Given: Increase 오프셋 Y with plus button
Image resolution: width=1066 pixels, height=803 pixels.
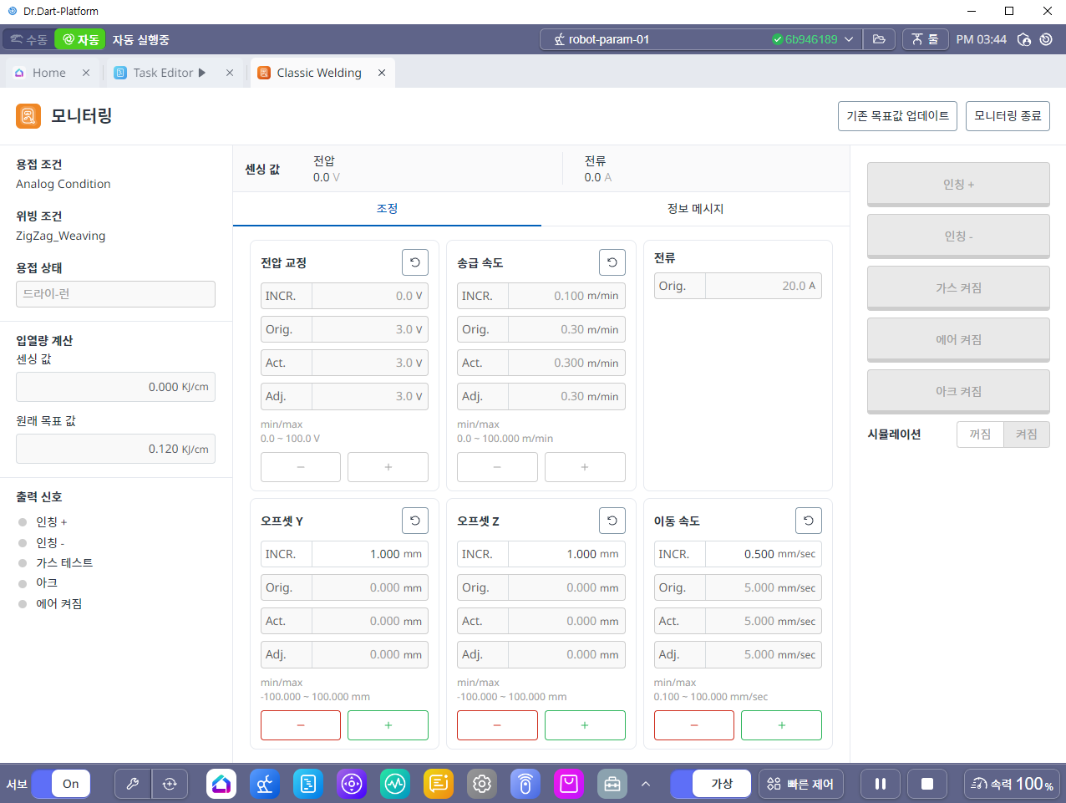Looking at the screenshot, I should tap(388, 725).
